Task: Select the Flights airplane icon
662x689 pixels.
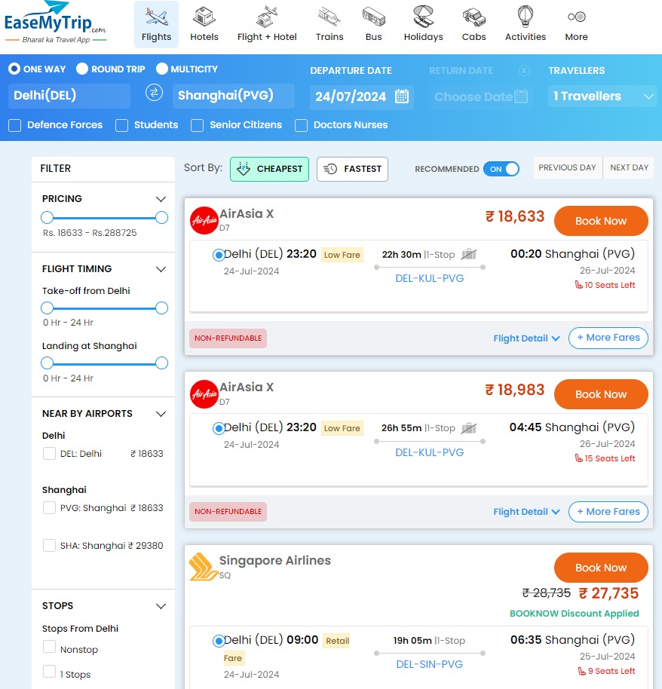Action: tap(157, 17)
